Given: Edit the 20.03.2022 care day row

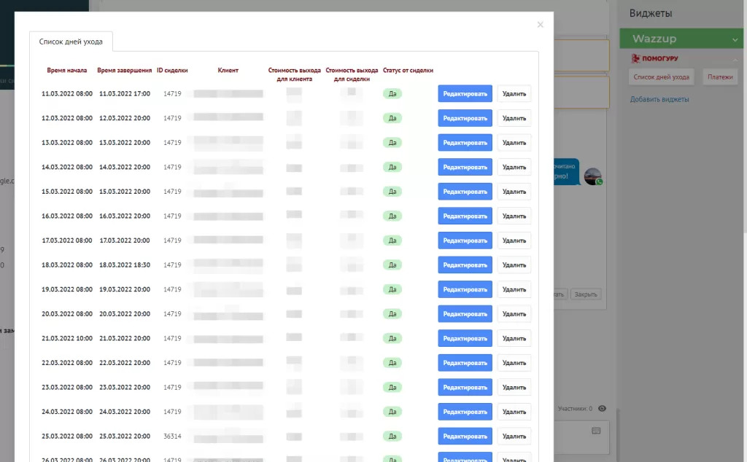Looking at the screenshot, I should tap(465, 314).
